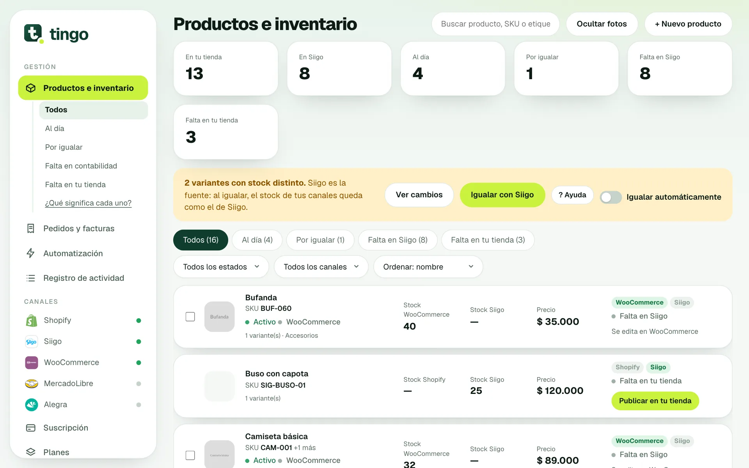Click the Falta en tu tienda summary card
749x468 pixels.
[226, 132]
